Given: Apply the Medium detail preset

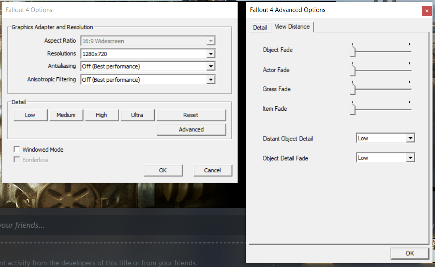Looking at the screenshot, I should (66, 115).
